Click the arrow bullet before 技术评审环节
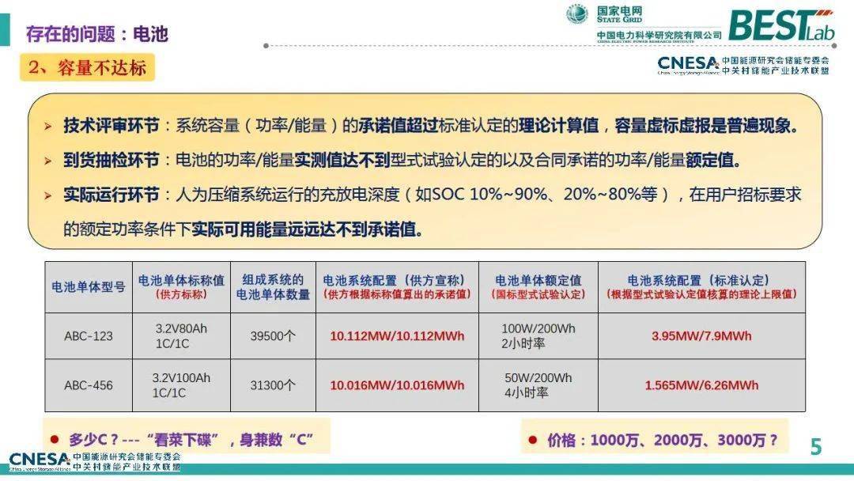Image resolution: width=854 pixels, height=481 pixels. tap(49, 127)
